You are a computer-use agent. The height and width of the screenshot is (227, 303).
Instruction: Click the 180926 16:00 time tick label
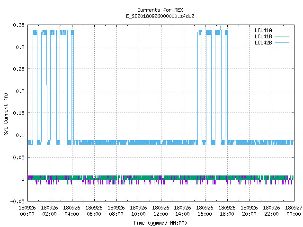click(x=205, y=211)
